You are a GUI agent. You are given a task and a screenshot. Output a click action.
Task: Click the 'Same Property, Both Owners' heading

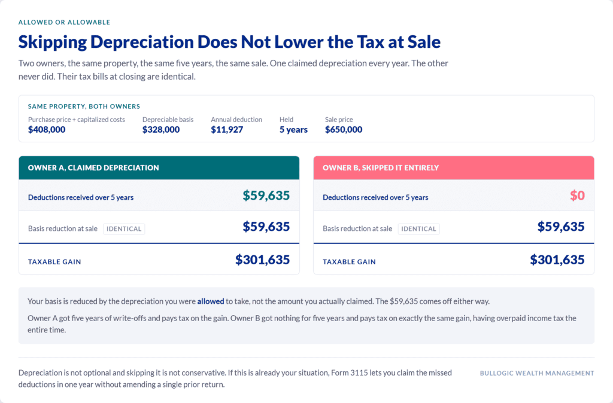pyautogui.click(x=84, y=106)
